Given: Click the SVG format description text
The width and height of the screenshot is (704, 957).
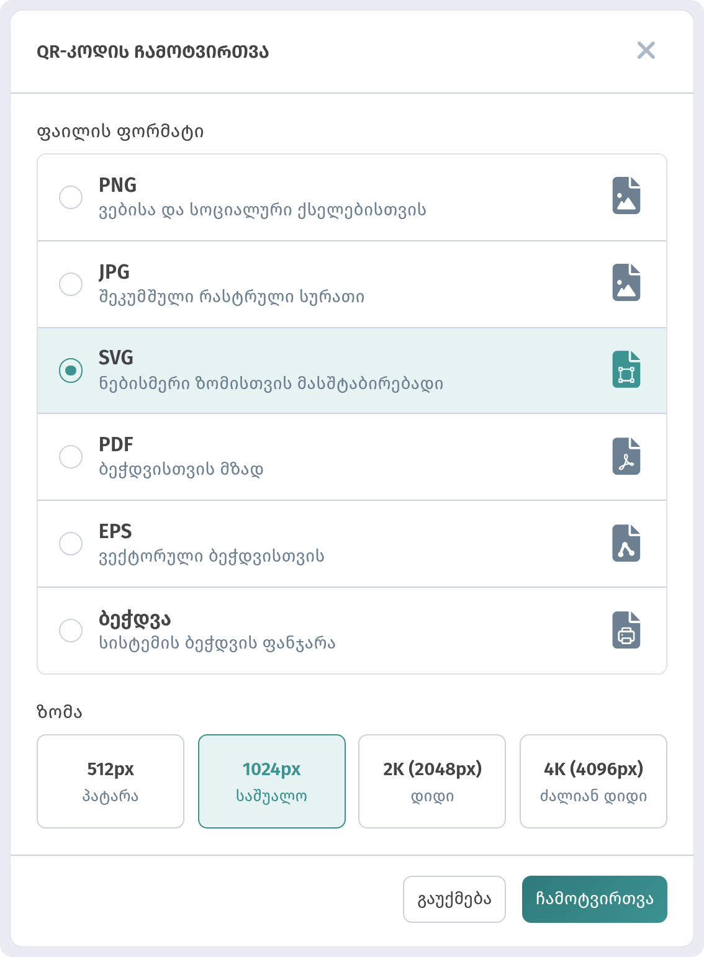Looking at the screenshot, I should pyautogui.click(x=271, y=383).
